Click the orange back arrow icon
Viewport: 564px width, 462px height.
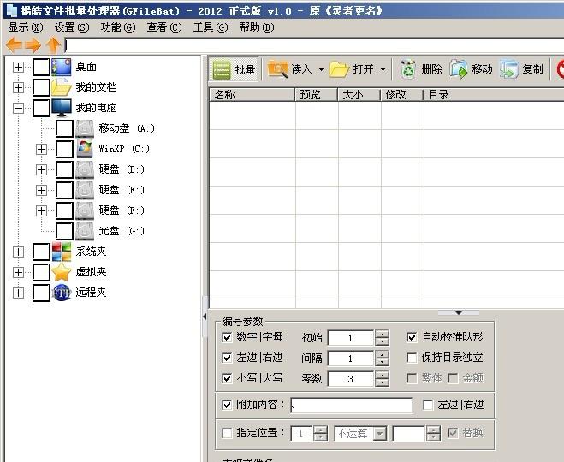(x=14, y=45)
